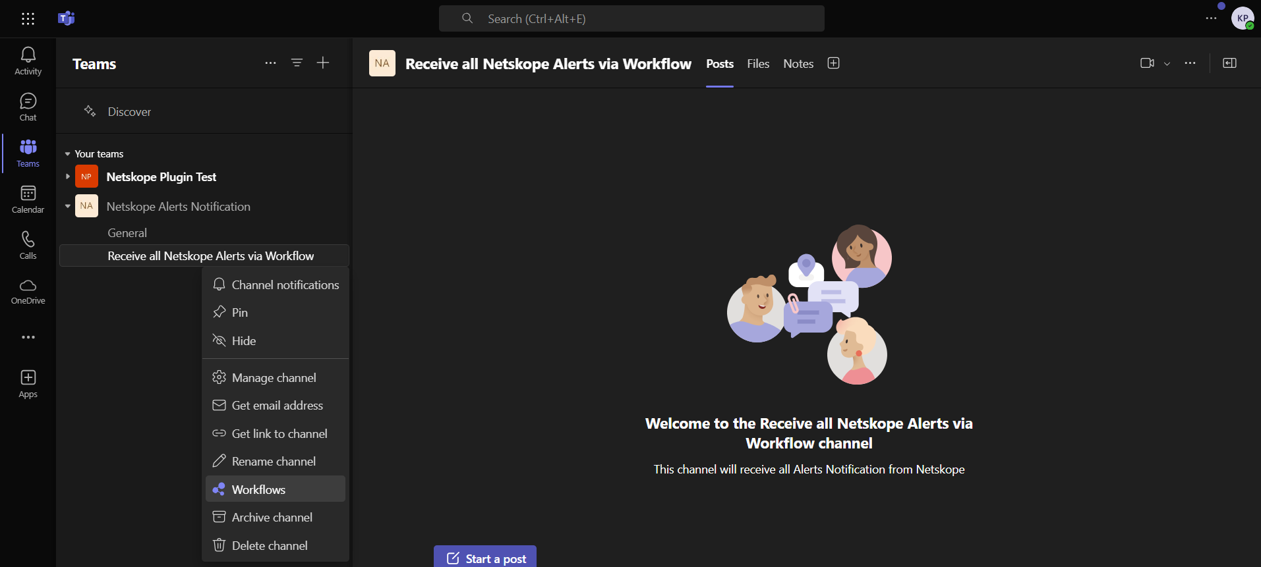
Task: Select the Teams icon in left rail
Action: click(28, 153)
